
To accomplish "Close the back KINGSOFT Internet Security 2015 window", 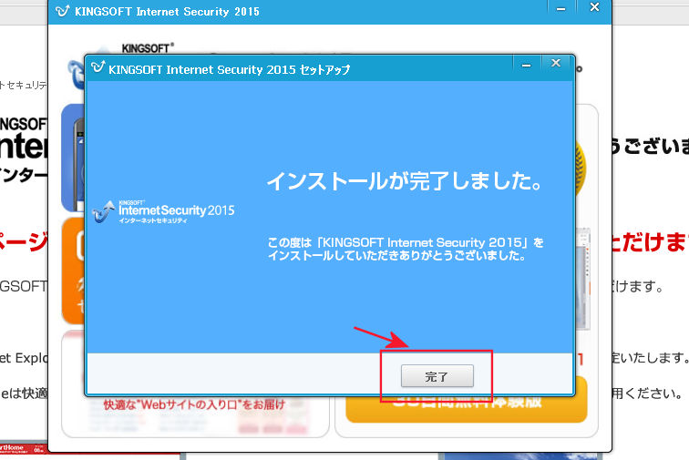I will [x=594, y=7].
